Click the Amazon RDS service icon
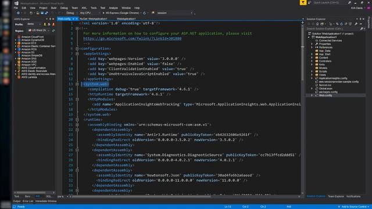Image resolution: width=372 pixels, height=209 pixels. (19, 49)
